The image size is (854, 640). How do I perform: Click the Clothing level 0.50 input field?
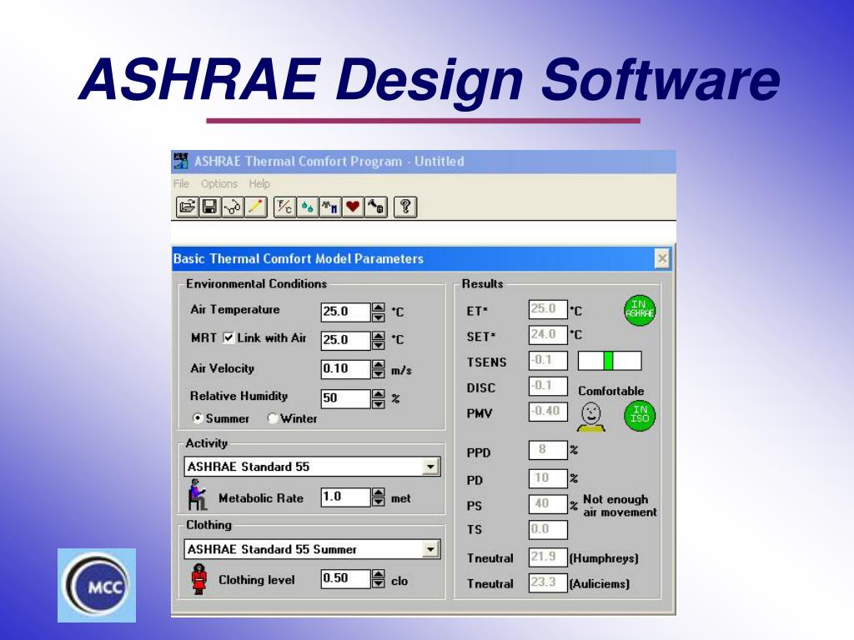345,578
